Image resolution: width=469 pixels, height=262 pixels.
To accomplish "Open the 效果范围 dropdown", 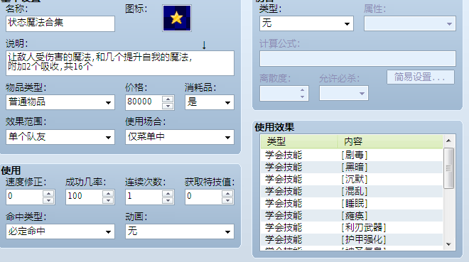I will coord(60,137).
